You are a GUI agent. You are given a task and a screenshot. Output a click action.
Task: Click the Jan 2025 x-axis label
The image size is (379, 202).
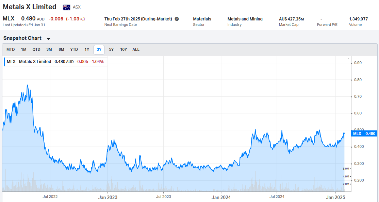pos(336,198)
